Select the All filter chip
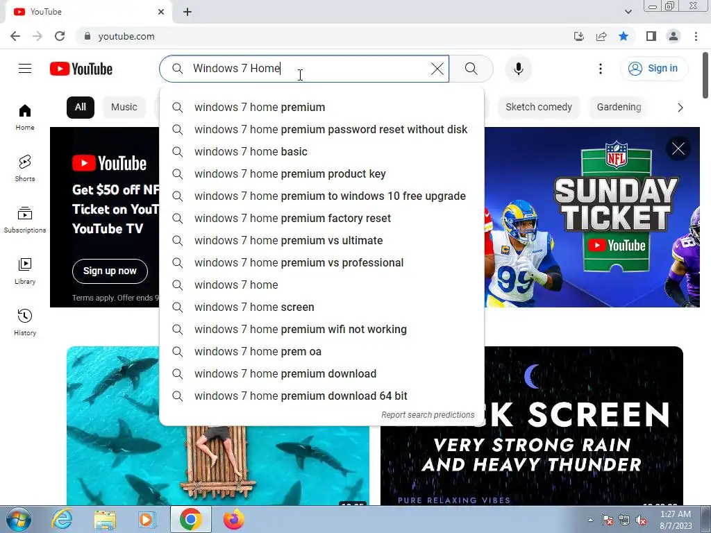 click(x=81, y=108)
